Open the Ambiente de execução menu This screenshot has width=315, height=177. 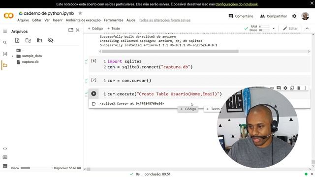(83, 20)
